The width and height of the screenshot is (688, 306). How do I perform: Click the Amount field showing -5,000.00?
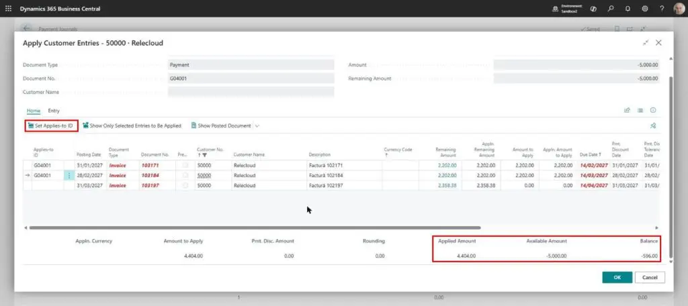point(576,65)
